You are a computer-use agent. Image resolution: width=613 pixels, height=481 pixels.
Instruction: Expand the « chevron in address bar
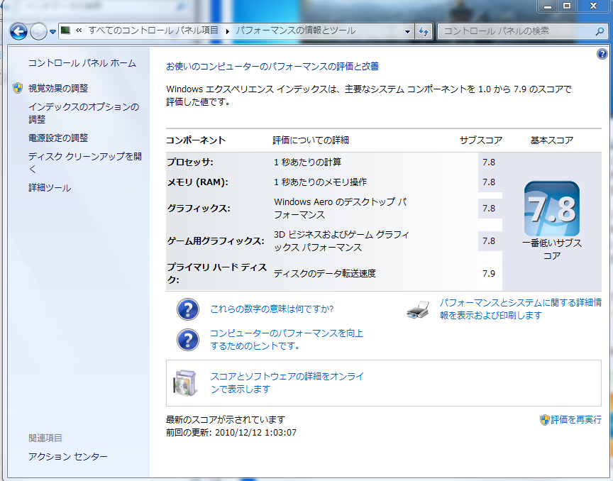[x=79, y=30]
